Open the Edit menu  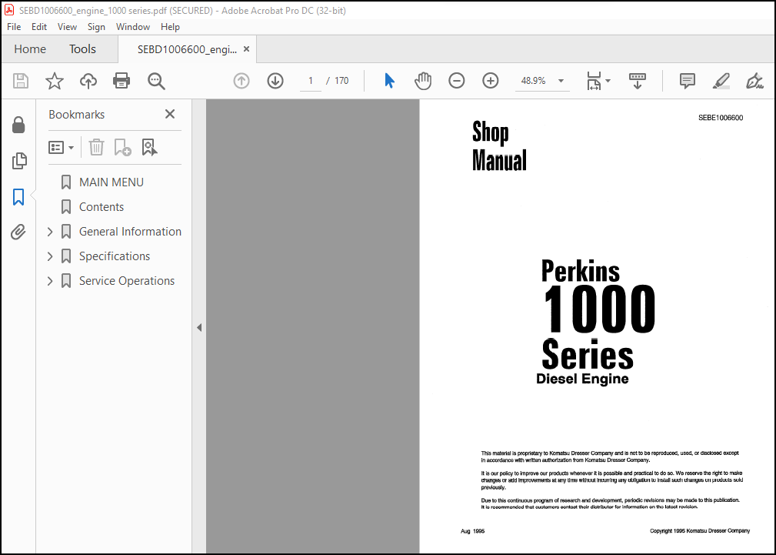point(39,27)
